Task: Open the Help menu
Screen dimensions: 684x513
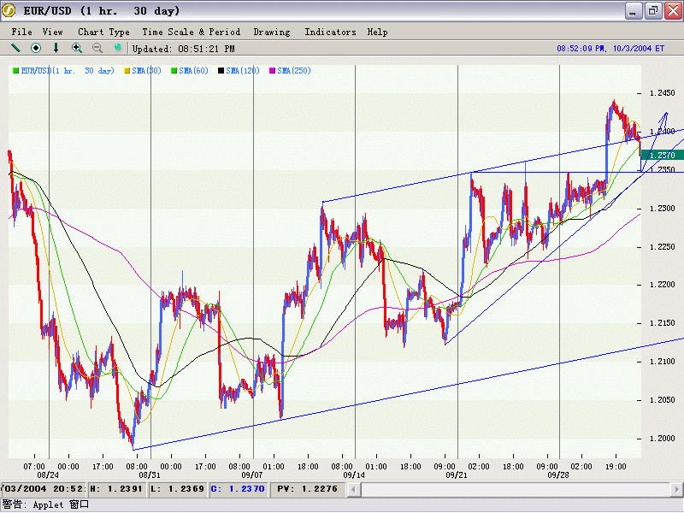Action: coord(377,32)
